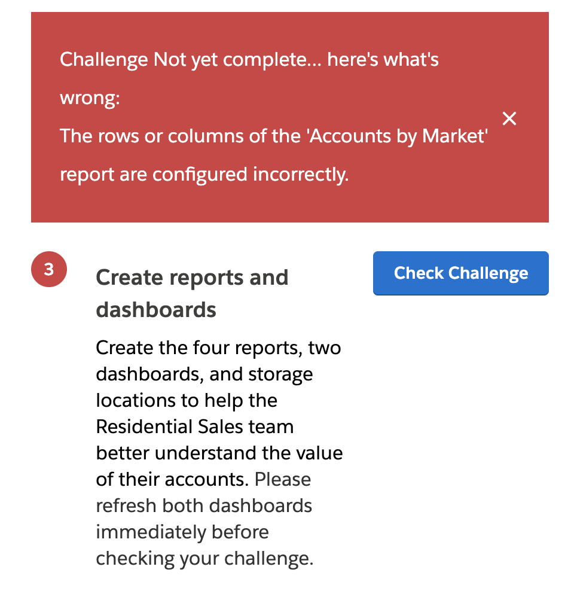This screenshot has width=568, height=597.
Task: Click the "Create the four reports, two" line
Action: point(218,348)
